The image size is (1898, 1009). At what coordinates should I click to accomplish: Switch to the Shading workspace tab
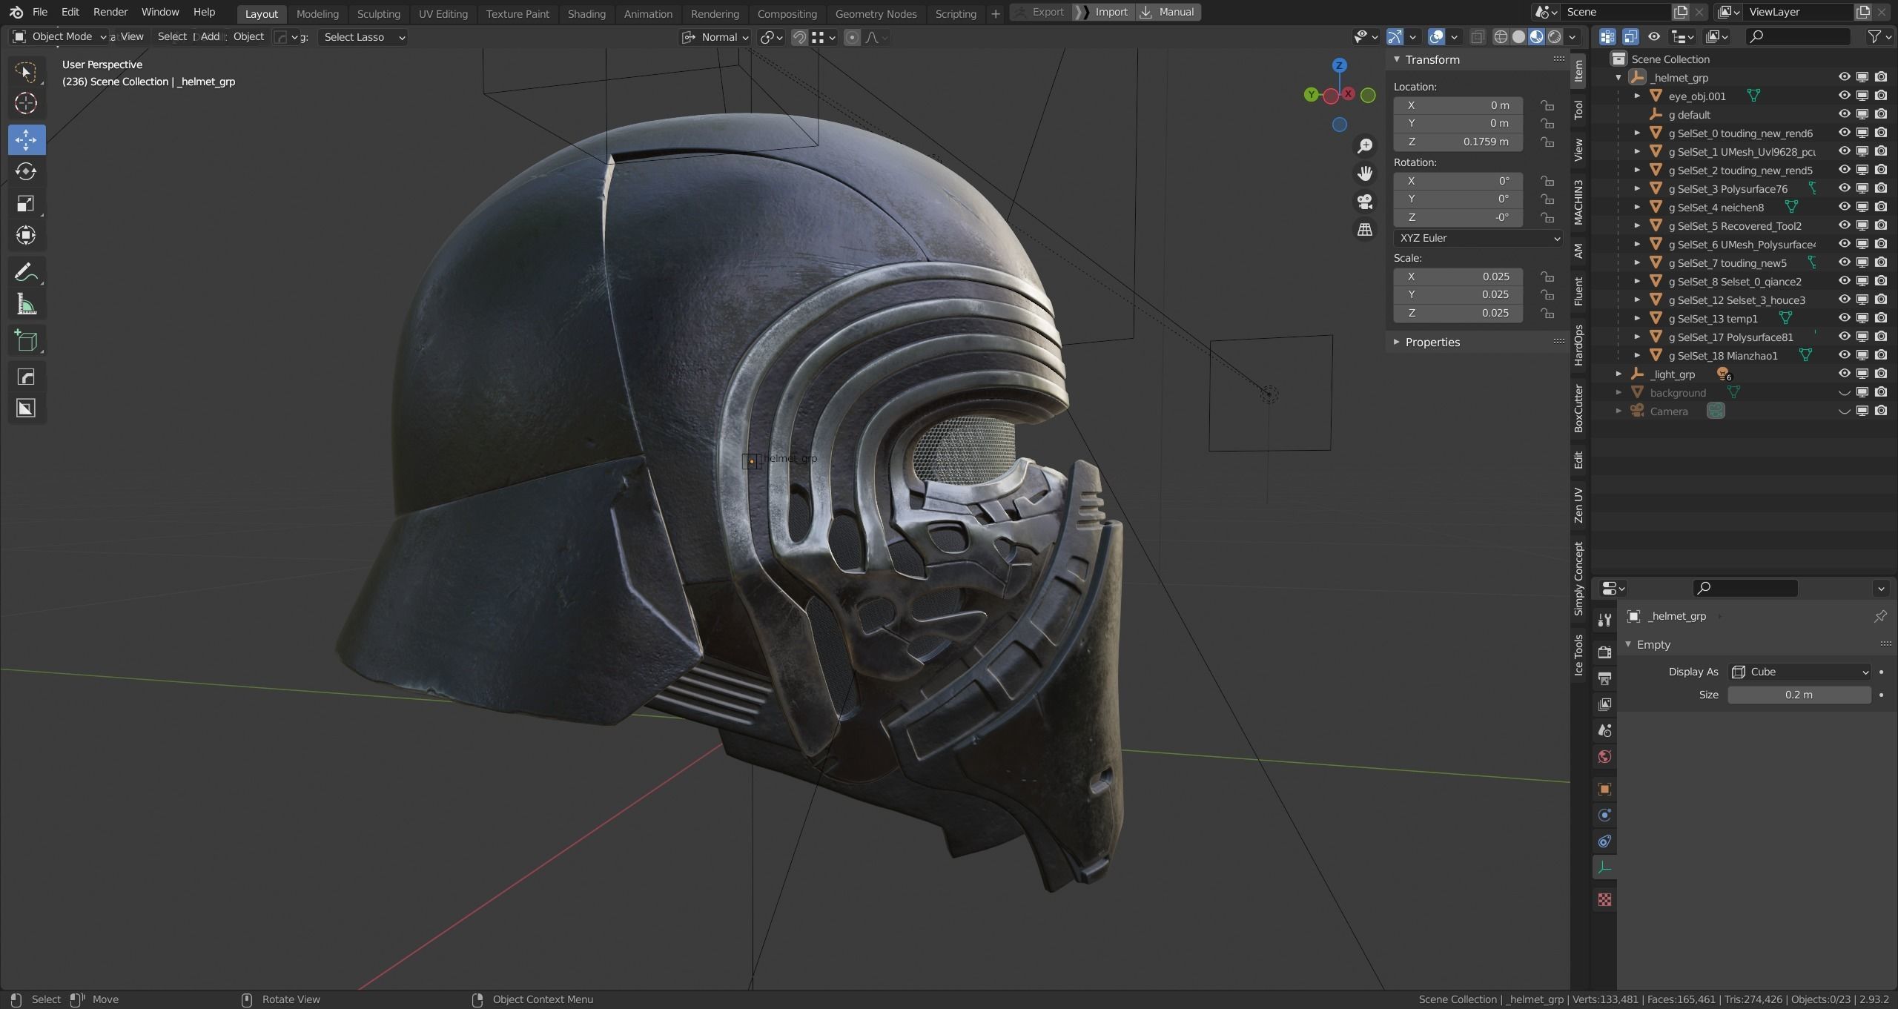586,13
